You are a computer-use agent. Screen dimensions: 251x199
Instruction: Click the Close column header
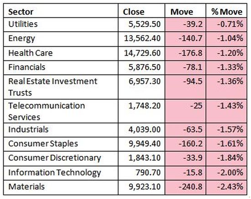click(141, 11)
